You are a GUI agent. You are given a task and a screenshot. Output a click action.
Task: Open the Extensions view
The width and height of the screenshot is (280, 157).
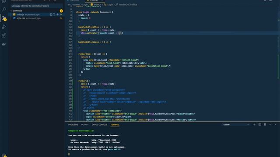(x=4, y=35)
